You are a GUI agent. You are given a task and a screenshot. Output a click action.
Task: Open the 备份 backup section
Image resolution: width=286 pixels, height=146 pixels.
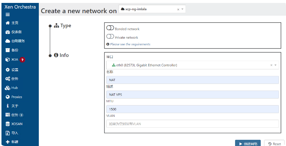coord(15,50)
